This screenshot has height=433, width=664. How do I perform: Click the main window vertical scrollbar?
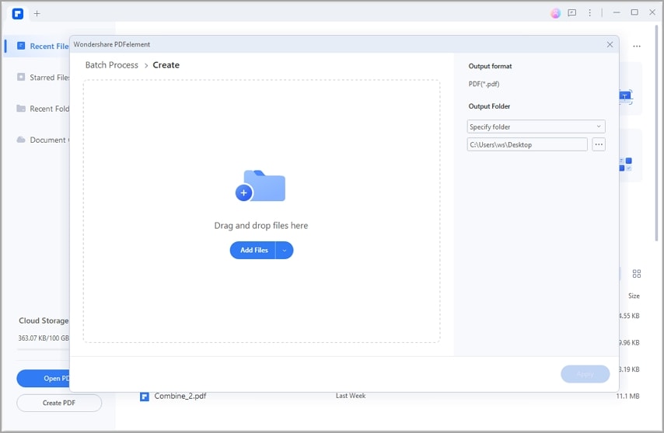656,133
